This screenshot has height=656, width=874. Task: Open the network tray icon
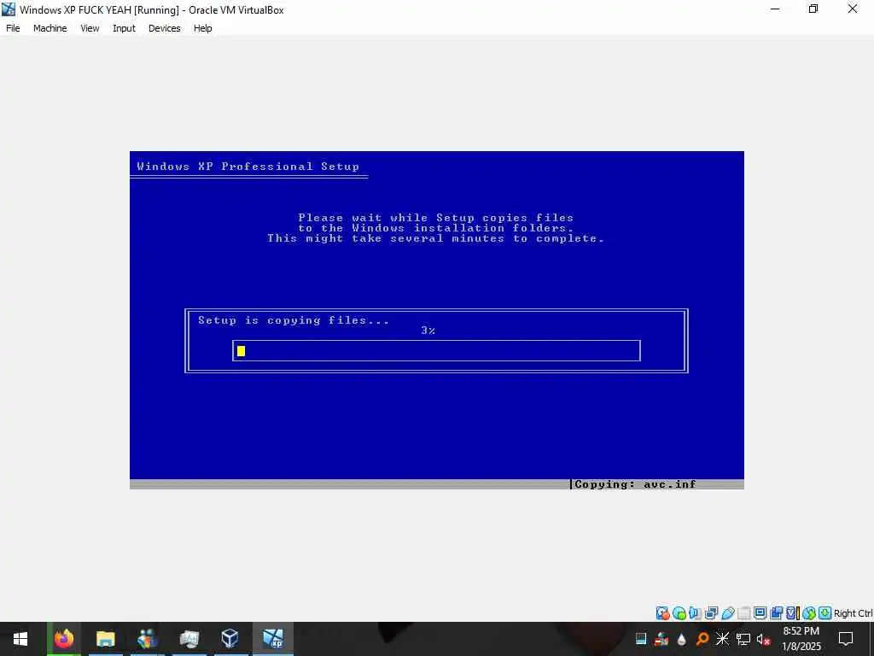click(x=743, y=639)
